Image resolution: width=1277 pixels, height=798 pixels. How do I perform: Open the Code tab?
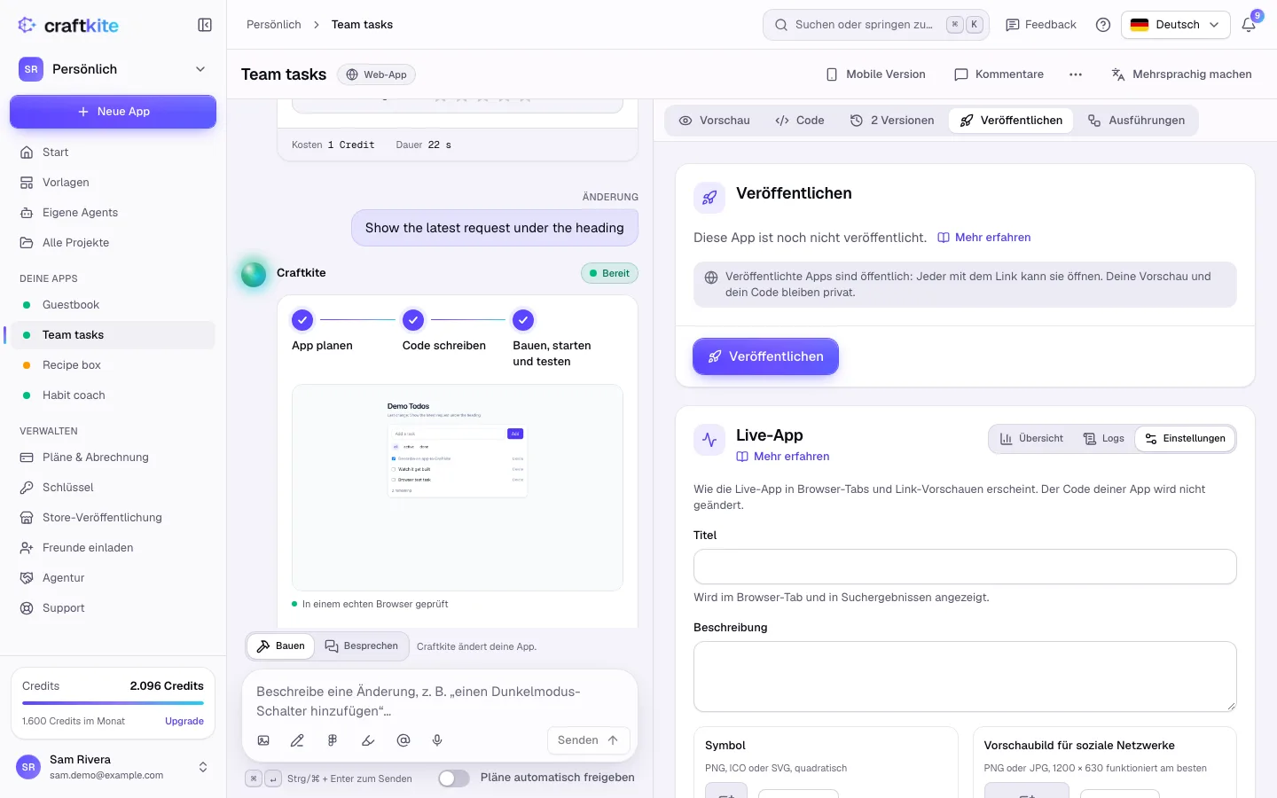pyautogui.click(x=800, y=121)
